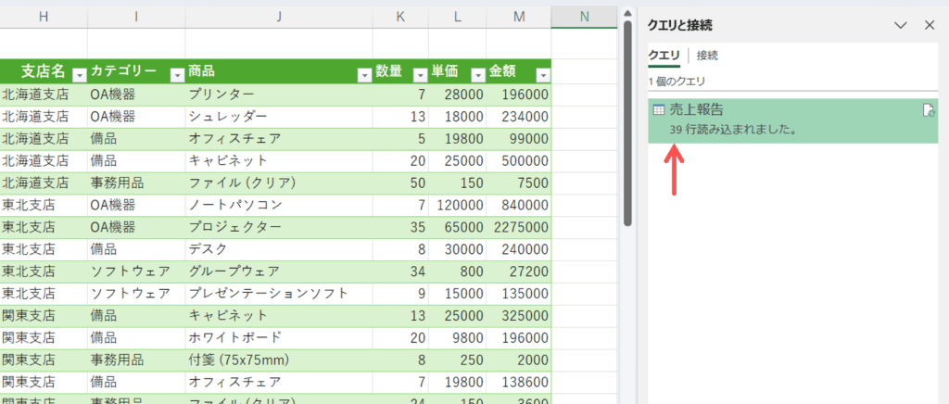Screen dimensions: 949x404
Task: Select the ノートパソコン product cell
Action: point(278,206)
